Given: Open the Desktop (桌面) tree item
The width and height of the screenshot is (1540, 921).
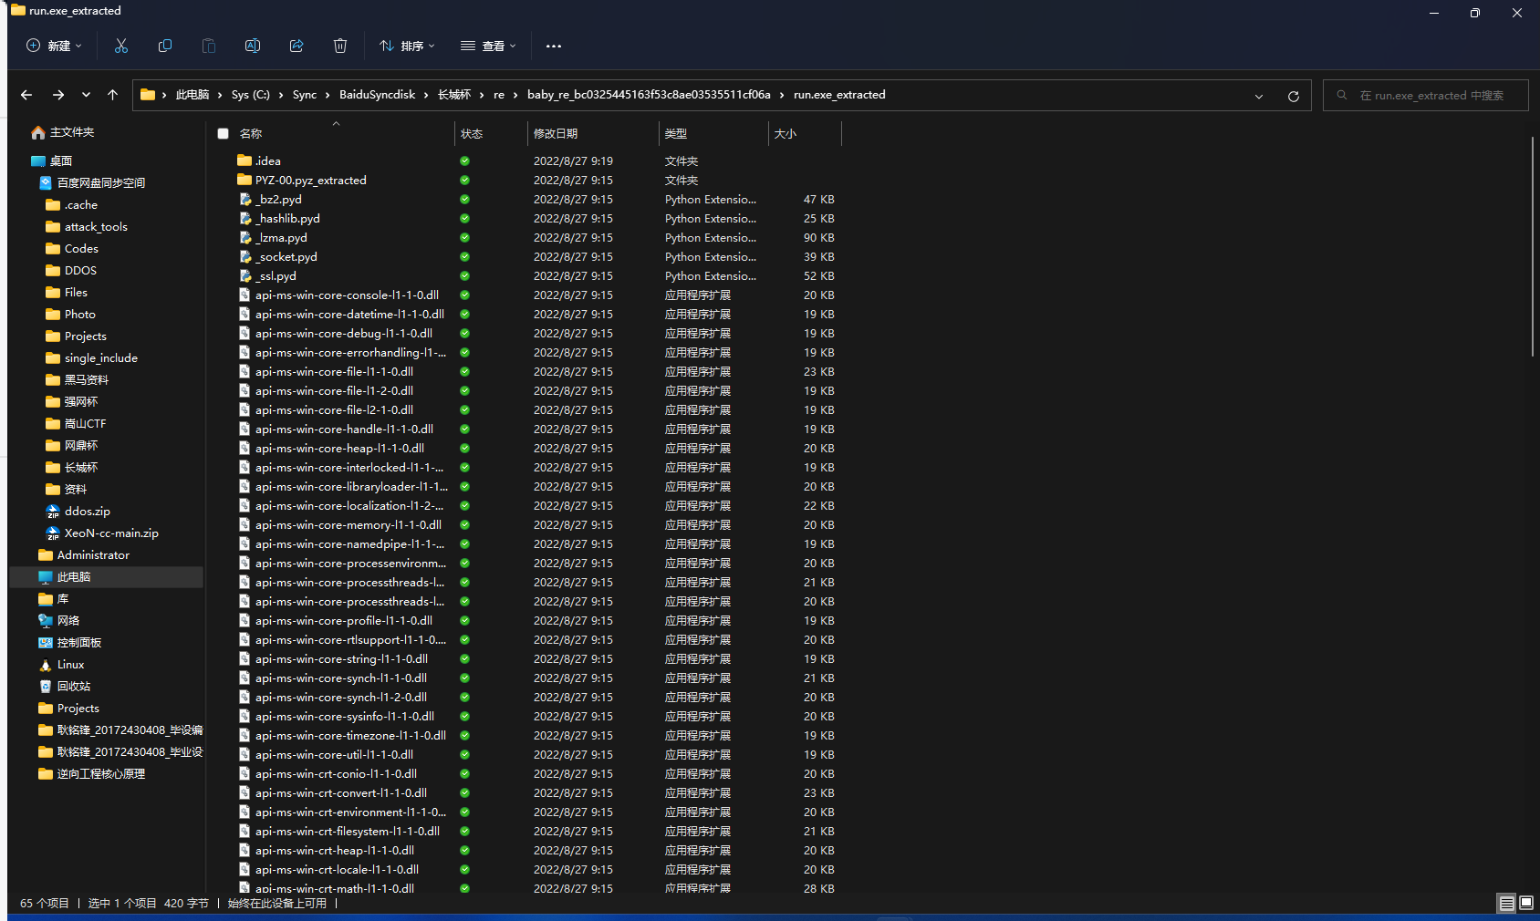Looking at the screenshot, I should [x=52, y=161].
